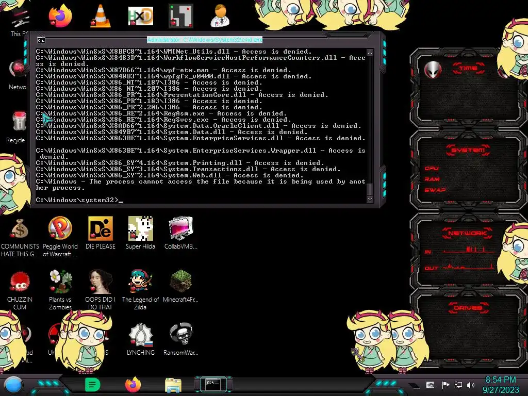Open the Recycle Bin

[x=18, y=127]
